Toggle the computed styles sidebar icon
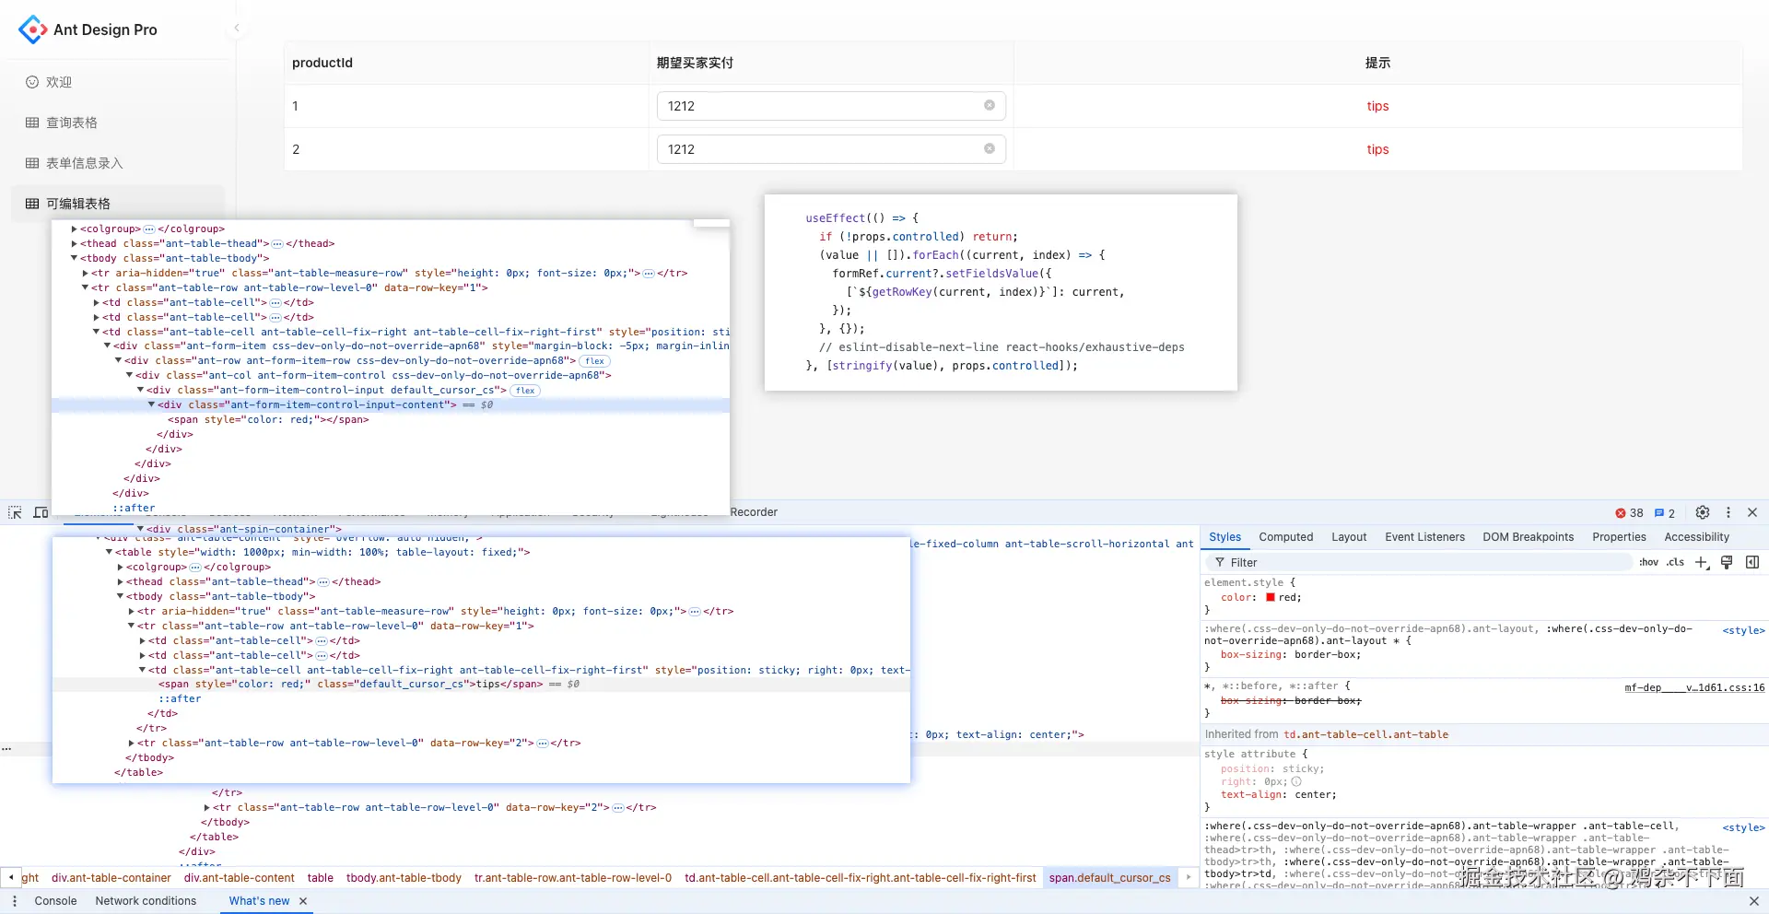1769x914 pixels. [x=1752, y=562]
